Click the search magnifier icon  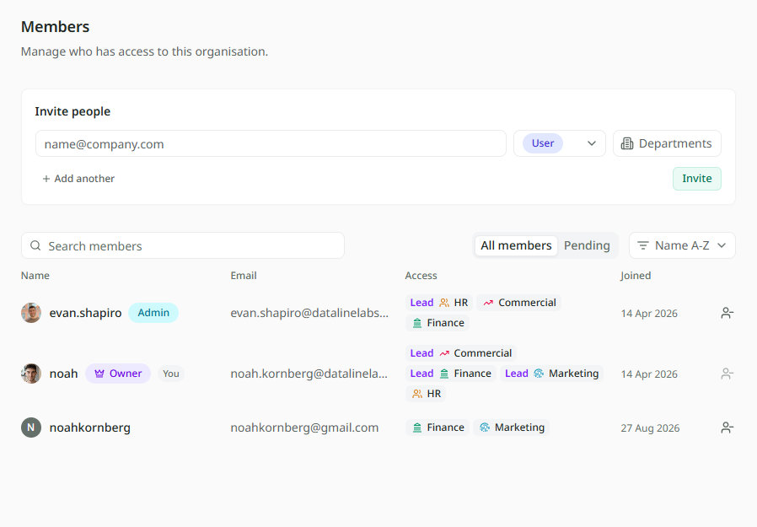coord(35,245)
